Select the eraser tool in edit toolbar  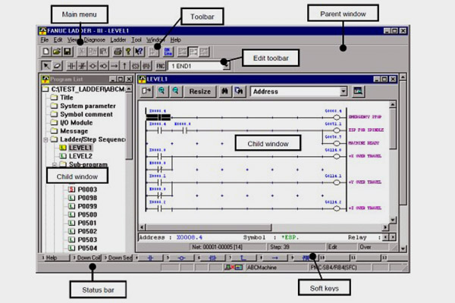(57, 66)
